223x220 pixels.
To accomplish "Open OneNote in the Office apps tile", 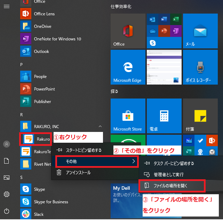I will point(176,31).
